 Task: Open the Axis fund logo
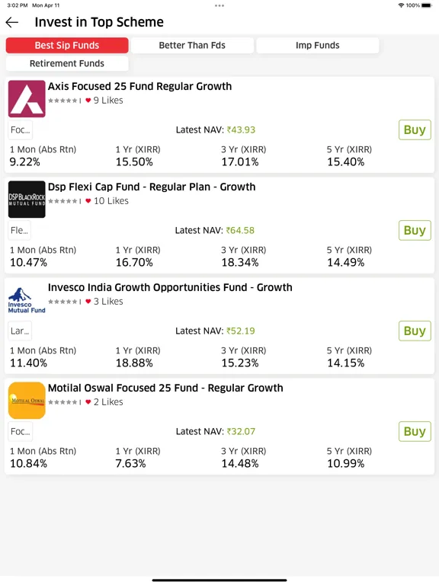click(x=27, y=99)
